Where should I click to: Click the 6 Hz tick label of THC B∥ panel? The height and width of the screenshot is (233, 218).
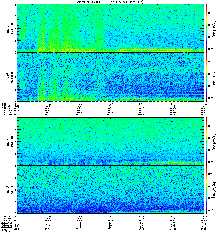[15, 178]
